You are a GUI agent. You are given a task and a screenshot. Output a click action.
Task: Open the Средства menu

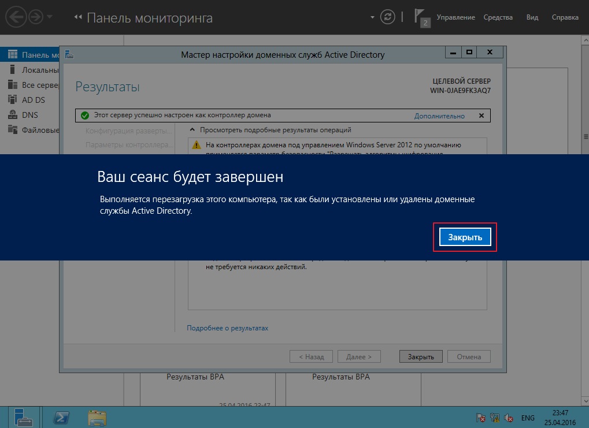click(x=498, y=17)
